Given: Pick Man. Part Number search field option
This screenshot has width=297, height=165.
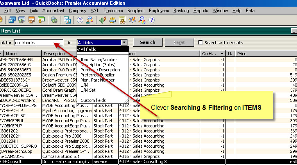Looking at the screenshot, I should (98, 80).
